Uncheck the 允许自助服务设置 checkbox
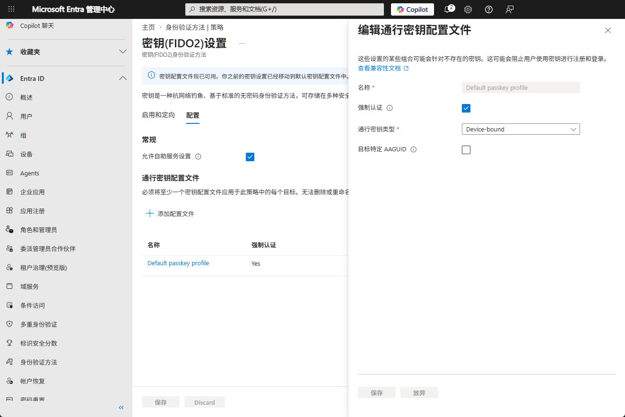 (250, 157)
